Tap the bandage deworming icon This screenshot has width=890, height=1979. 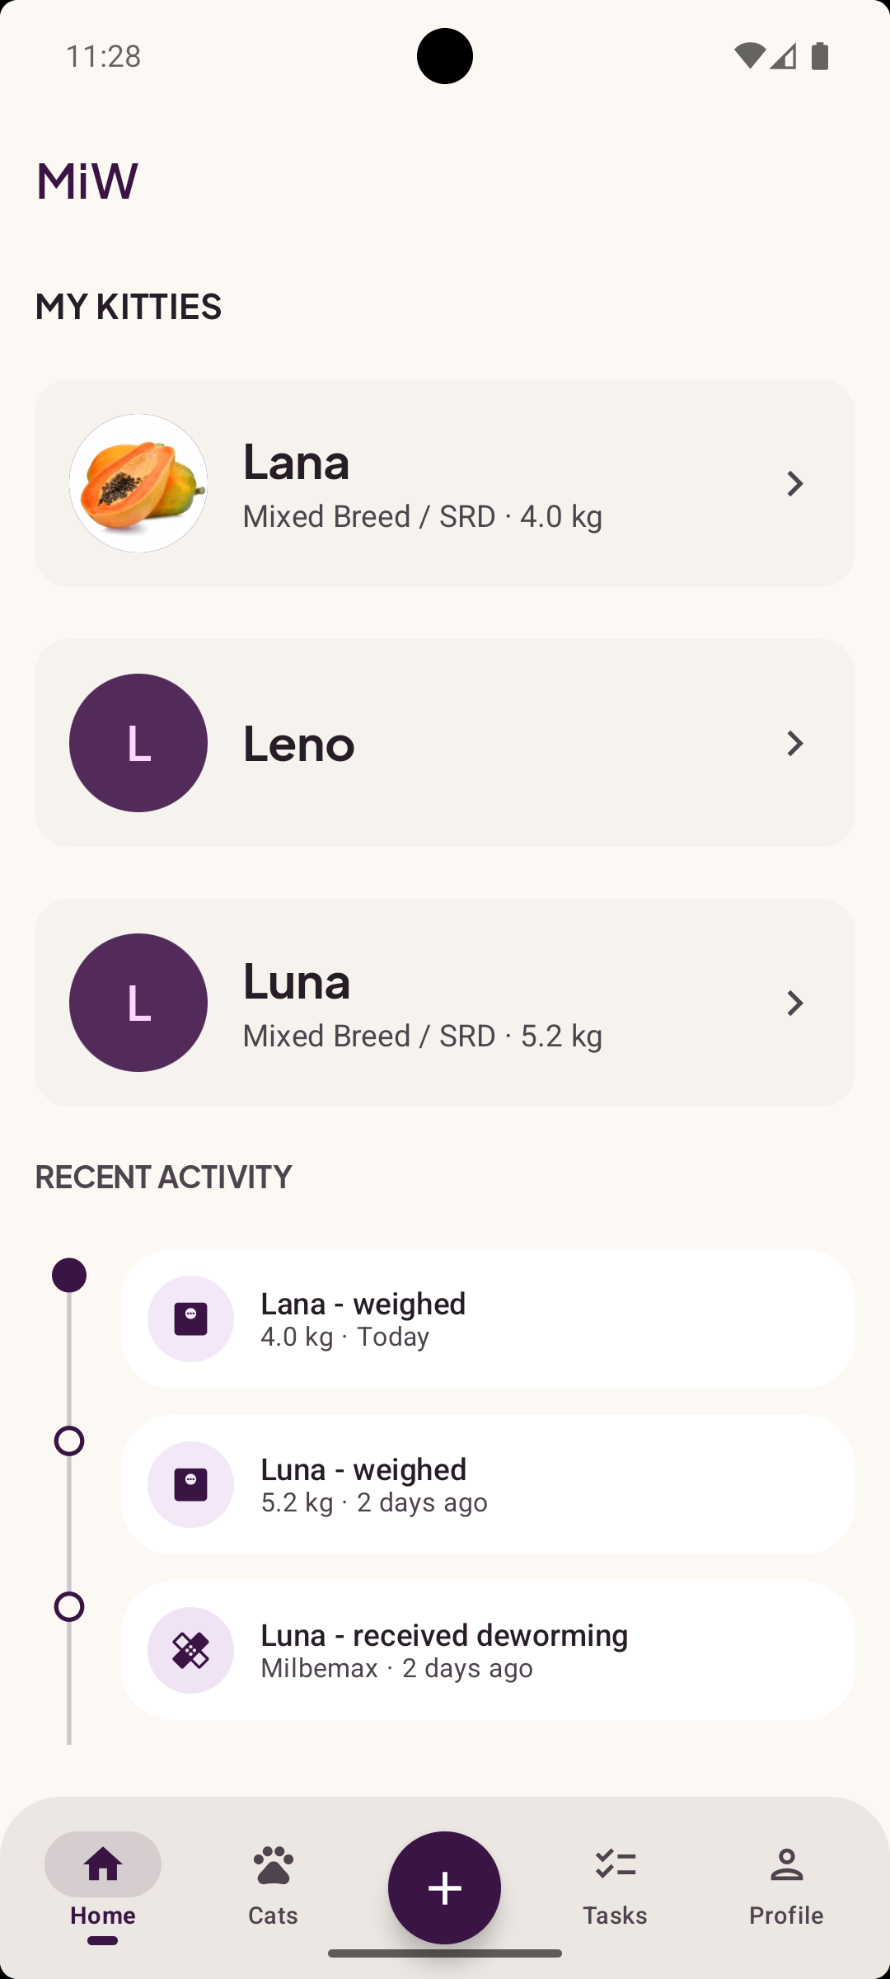click(x=190, y=1650)
